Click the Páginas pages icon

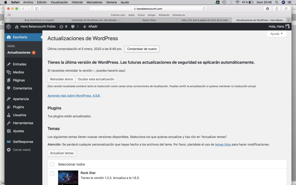tap(9, 80)
